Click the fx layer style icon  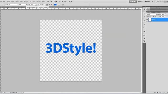click(157, 92)
